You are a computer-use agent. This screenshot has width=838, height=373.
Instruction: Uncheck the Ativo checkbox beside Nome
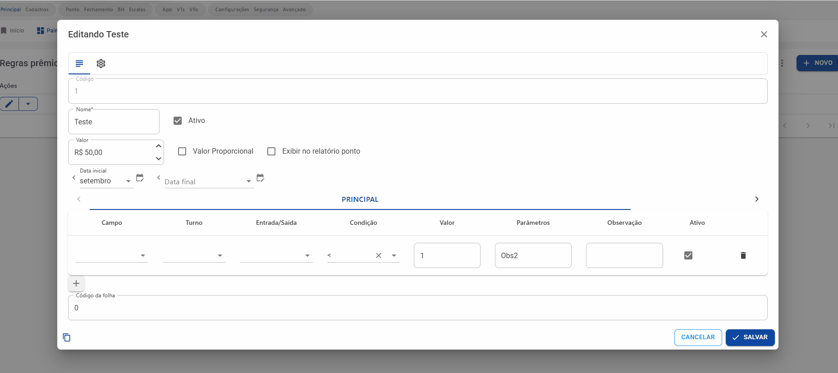click(x=178, y=121)
